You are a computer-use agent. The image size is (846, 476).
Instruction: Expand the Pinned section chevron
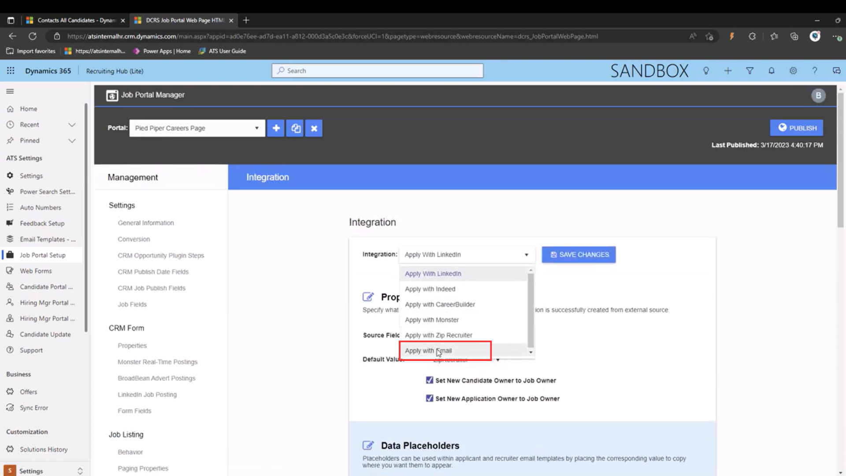pyautogui.click(x=72, y=141)
